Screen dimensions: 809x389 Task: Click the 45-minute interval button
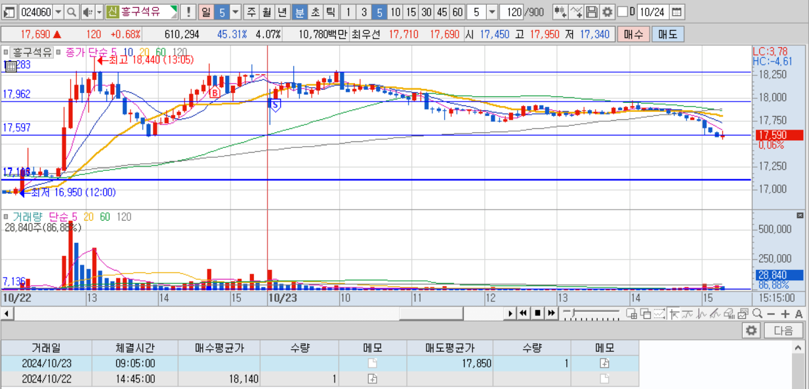(x=442, y=12)
